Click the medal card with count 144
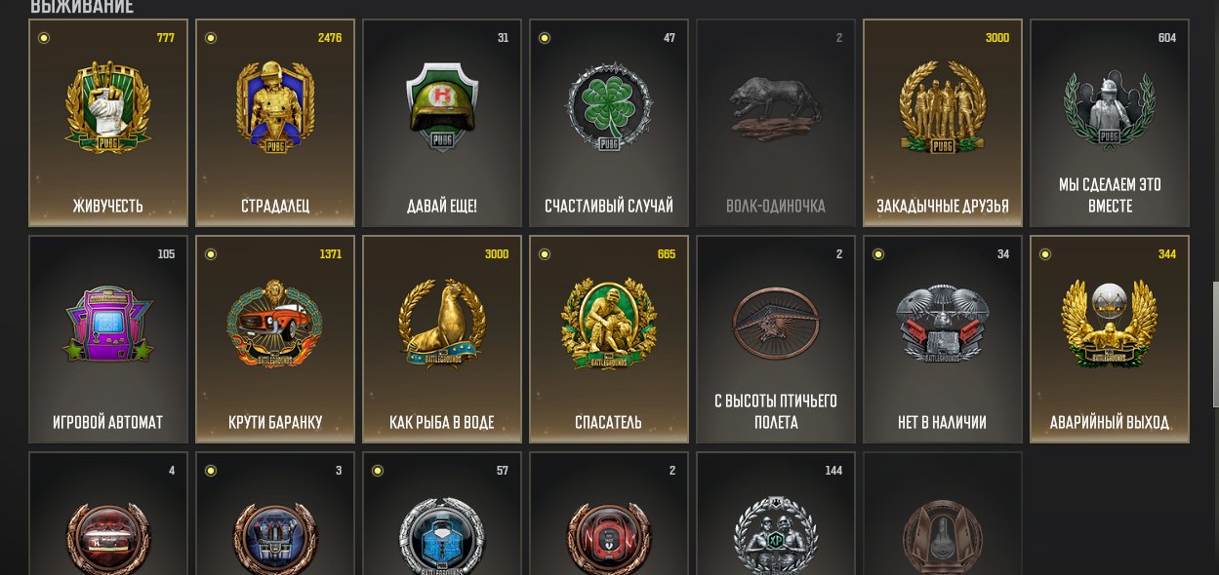 776,514
